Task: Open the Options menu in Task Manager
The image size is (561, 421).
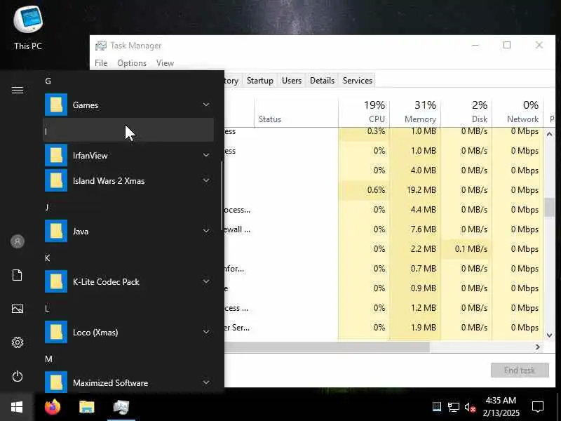Action: 132,63
